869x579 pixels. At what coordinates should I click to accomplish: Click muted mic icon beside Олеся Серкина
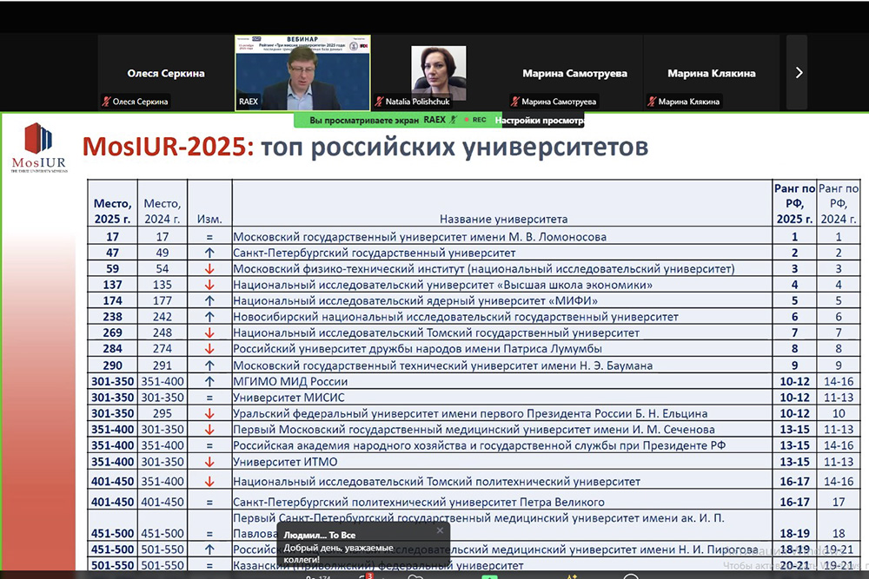[x=107, y=102]
